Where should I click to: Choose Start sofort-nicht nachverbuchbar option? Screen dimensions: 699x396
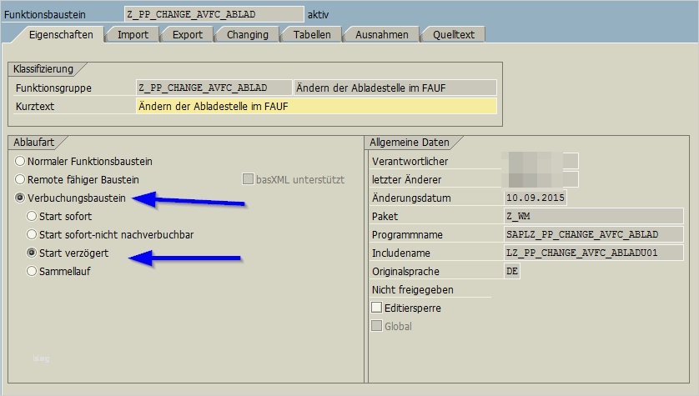(31, 234)
